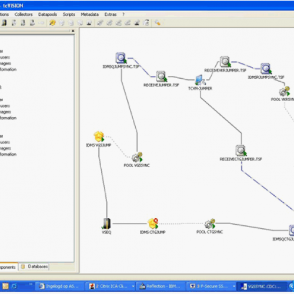The width and height of the screenshot is (294, 294).
Task: Click the RECEIVECTGJUMPER.TSF label
Action: coord(241,159)
